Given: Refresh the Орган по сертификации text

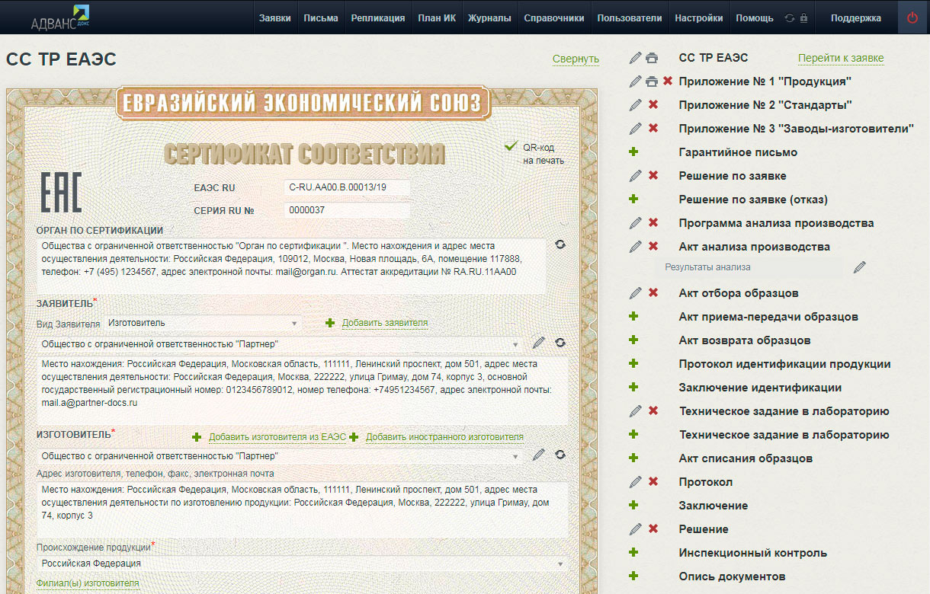Looking at the screenshot, I should pos(560,244).
